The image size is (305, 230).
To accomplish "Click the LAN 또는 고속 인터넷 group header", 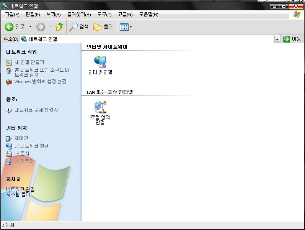I will tap(110, 92).
